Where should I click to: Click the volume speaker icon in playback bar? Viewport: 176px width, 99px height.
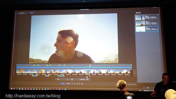pyautogui.click(x=82, y=84)
